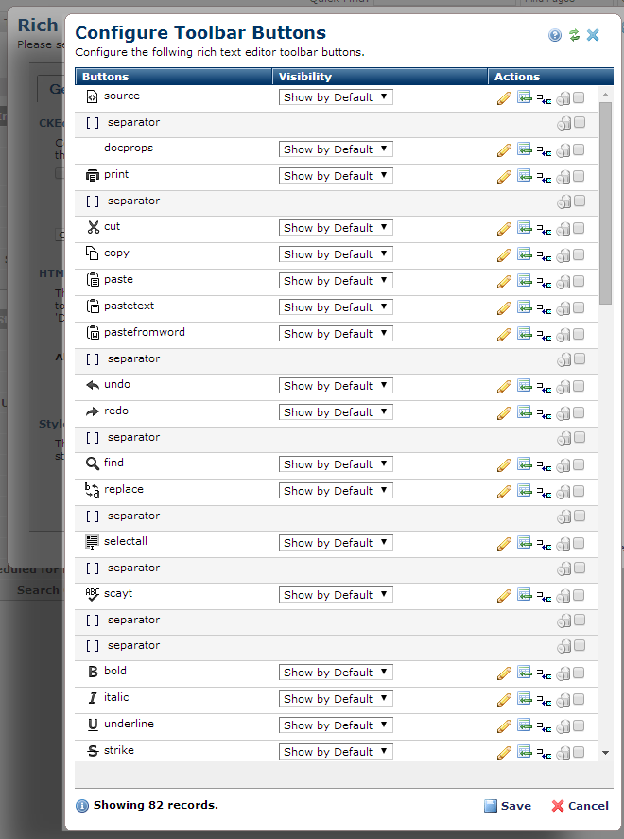Open help with the question mark icon
This screenshot has width=624, height=839.
tap(555, 35)
